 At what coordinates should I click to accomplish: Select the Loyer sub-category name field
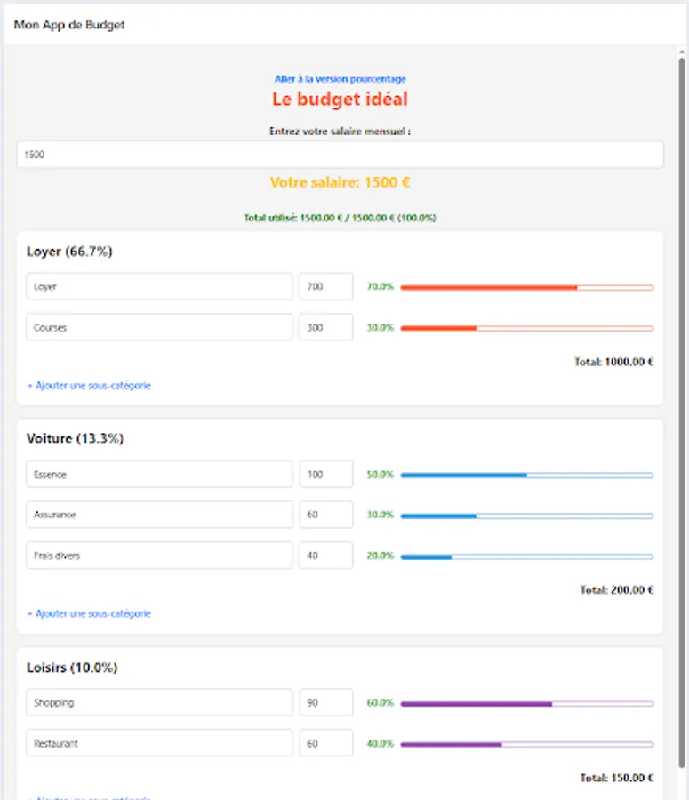click(159, 287)
